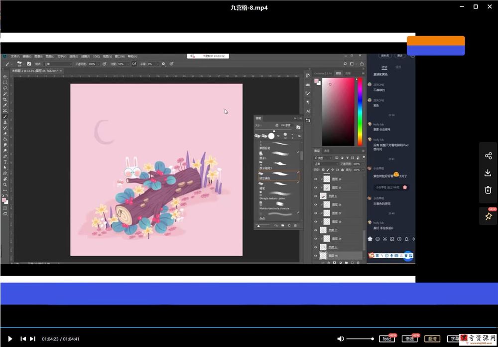The height and width of the screenshot is (347, 498).
Task: Select the Crop tool
Action: 5,100
